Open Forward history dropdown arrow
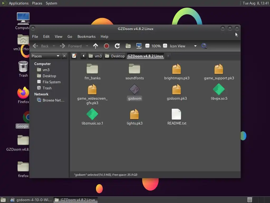 click(87, 46)
